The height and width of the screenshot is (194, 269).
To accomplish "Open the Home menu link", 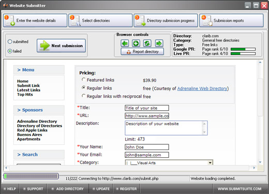I will coord(23,81).
